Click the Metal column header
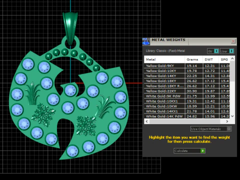Screen dimensions: 240x180 tap(164, 59)
